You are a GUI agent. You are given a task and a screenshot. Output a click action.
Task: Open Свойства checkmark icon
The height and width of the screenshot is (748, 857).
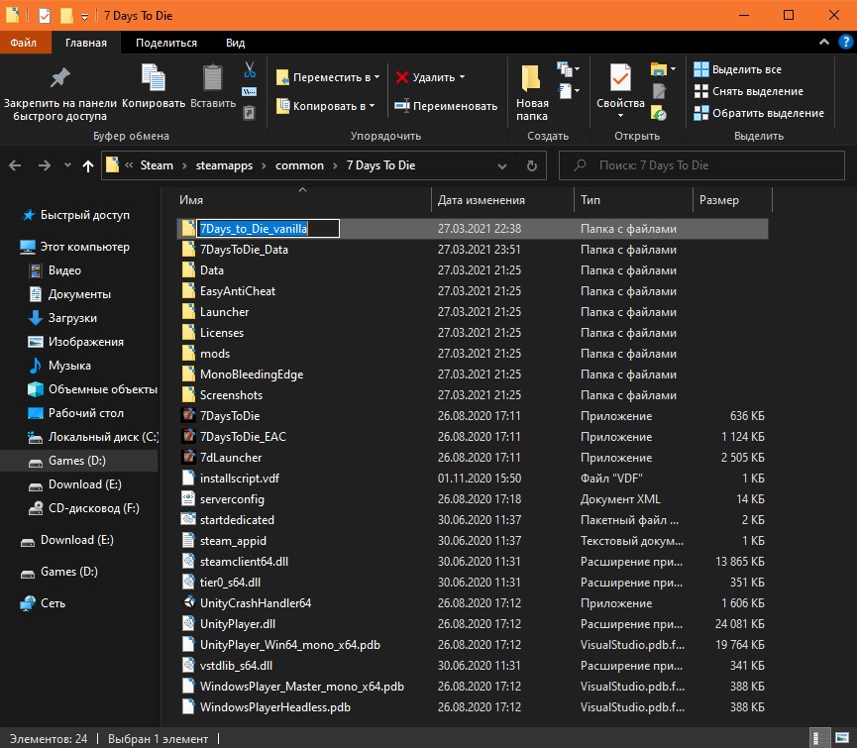coord(620,77)
